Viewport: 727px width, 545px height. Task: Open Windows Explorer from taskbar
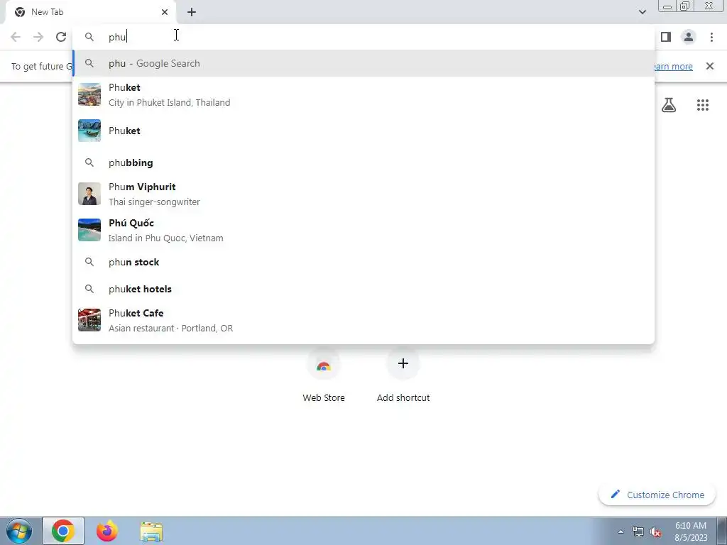click(x=151, y=532)
